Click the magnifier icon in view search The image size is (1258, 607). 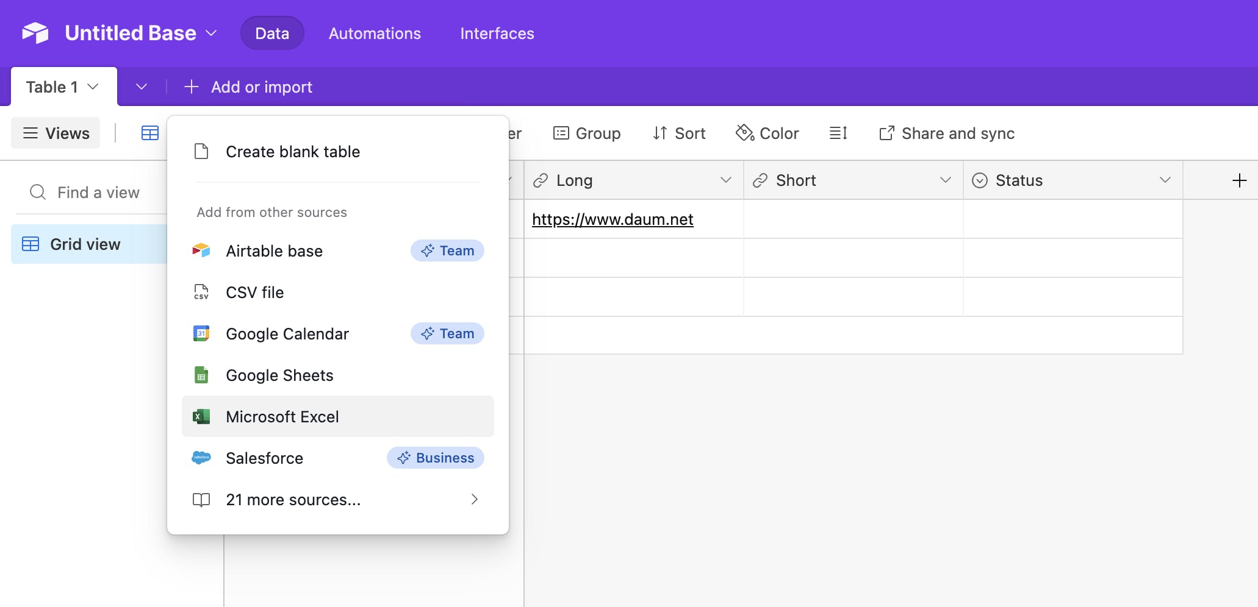pos(38,193)
